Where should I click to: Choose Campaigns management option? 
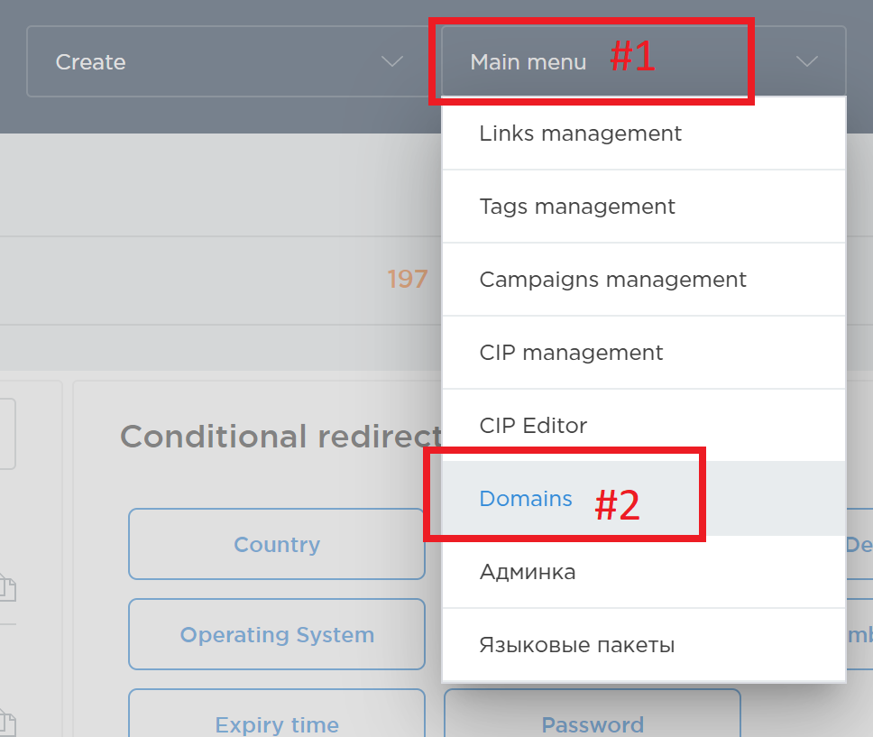click(x=644, y=279)
